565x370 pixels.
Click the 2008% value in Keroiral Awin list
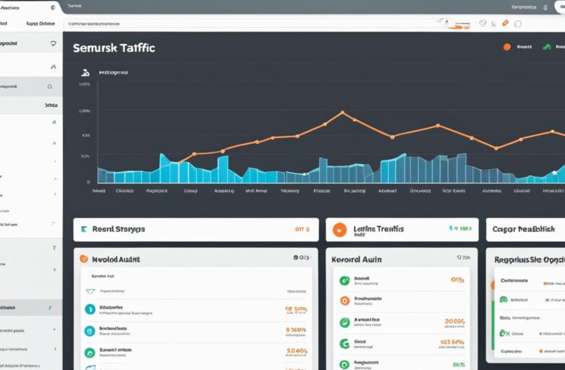coord(455,322)
